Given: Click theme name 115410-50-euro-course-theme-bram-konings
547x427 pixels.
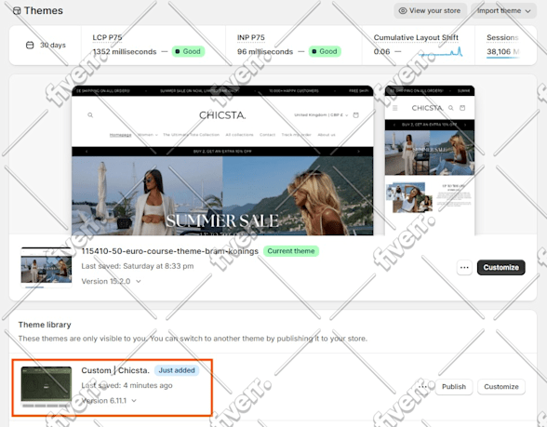Looking at the screenshot, I should 170,251.
